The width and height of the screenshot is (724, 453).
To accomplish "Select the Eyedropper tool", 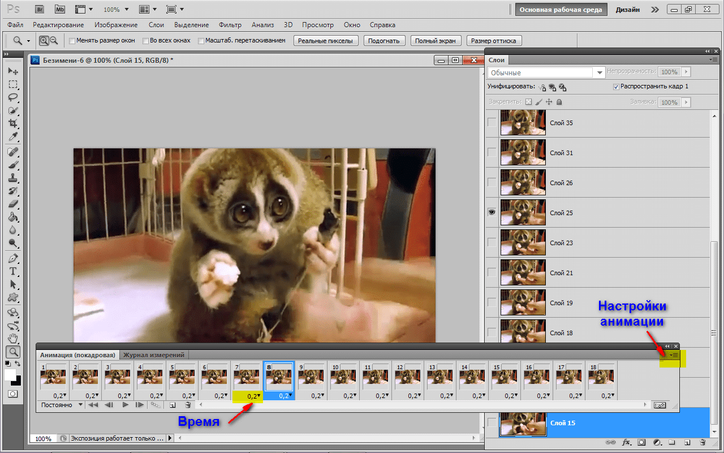I will tap(12, 136).
